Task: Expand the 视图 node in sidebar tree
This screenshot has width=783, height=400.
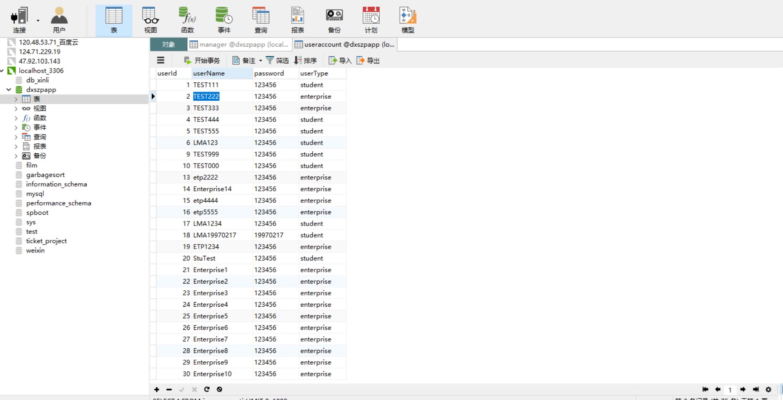Action: (16, 109)
